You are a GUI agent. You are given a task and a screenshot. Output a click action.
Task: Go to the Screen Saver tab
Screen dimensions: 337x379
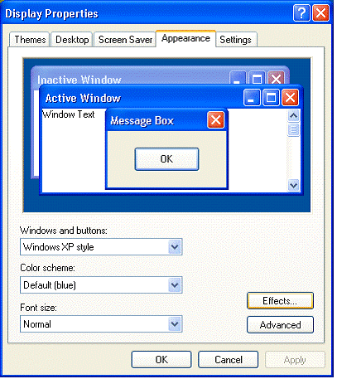125,40
